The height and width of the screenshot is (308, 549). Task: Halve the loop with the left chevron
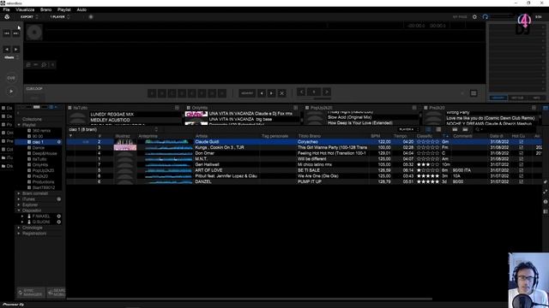(301, 92)
